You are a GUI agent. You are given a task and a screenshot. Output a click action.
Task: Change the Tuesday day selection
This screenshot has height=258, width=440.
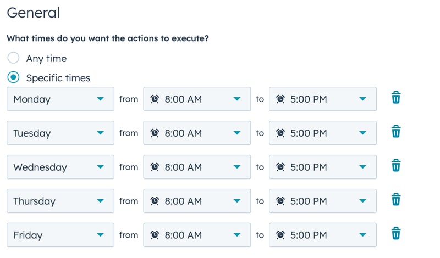click(x=61, y=133)
